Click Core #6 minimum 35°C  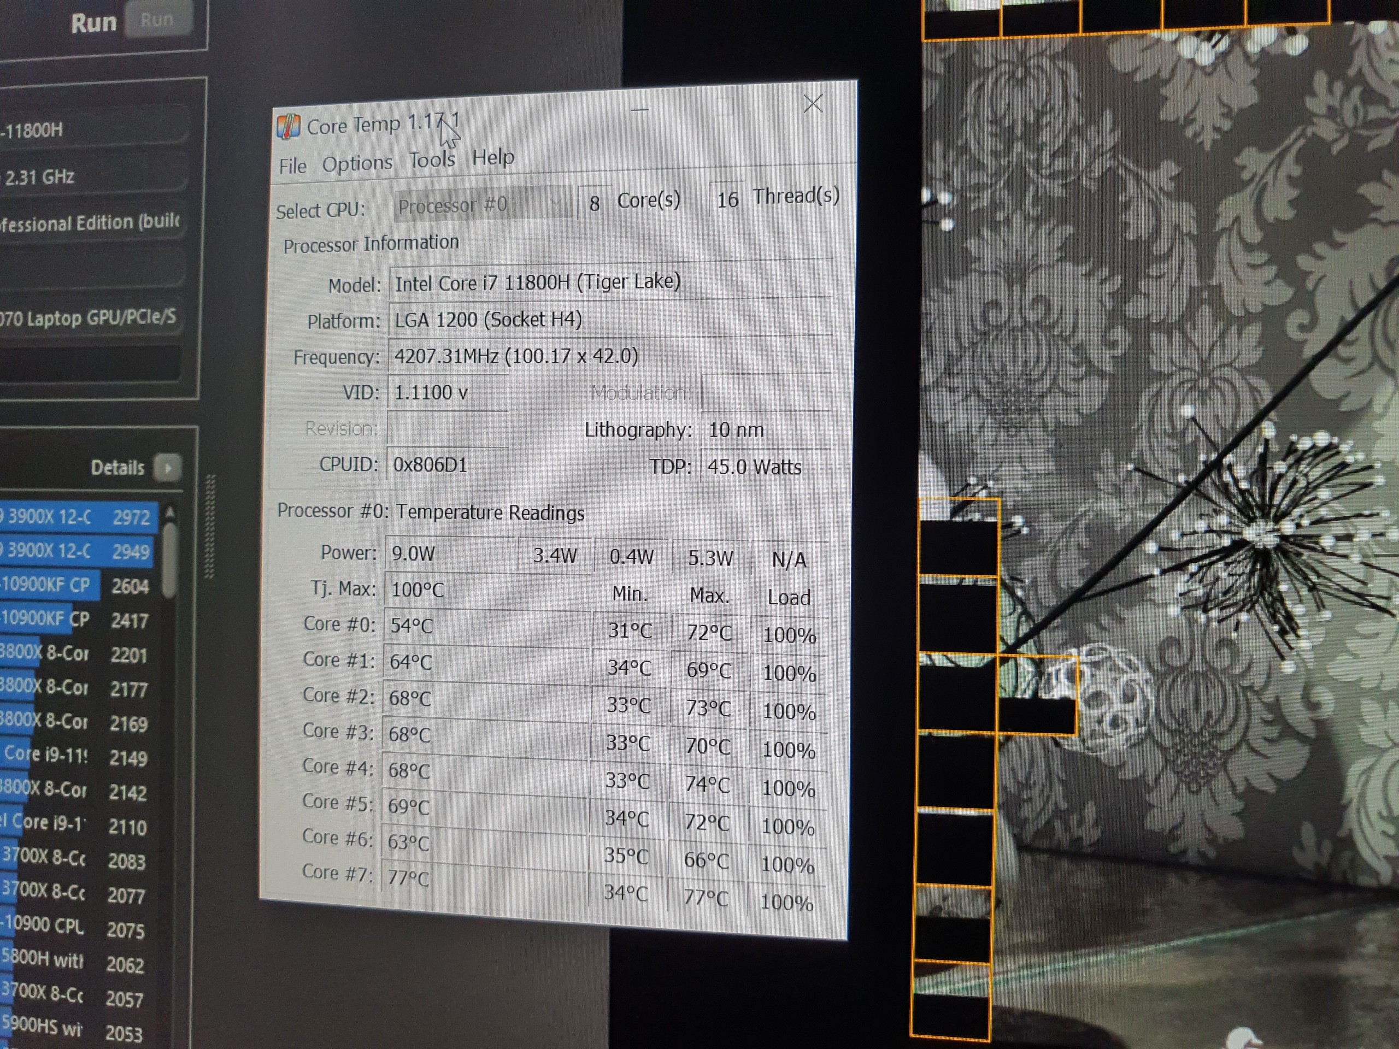626,856
